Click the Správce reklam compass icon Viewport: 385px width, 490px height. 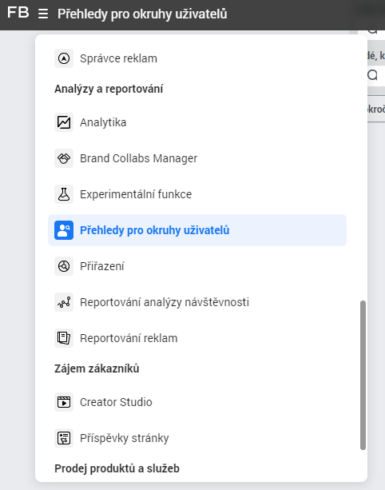64,58
